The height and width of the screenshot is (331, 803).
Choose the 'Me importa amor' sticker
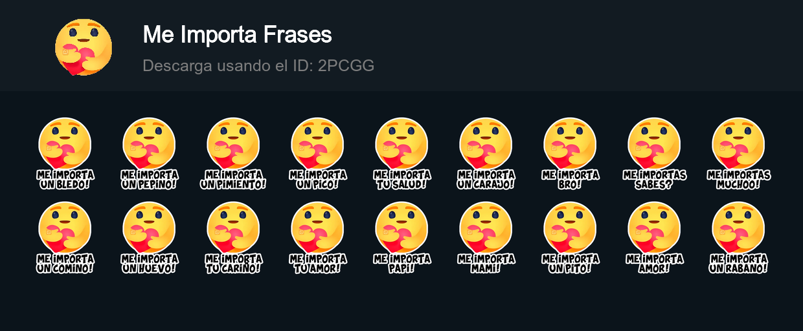tap(654, 238)
